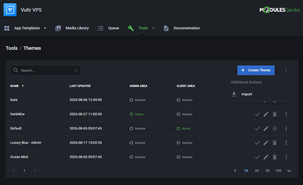Show 100 entries per page
303x185 pixels.
coord(278,171)
